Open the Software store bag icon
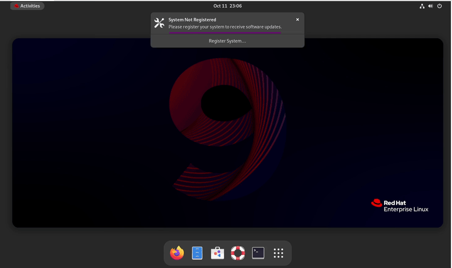 217,253
